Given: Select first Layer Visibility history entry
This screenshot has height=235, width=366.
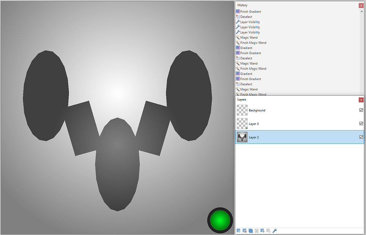Looking at the screenshot, I should (x=248, y=22).
